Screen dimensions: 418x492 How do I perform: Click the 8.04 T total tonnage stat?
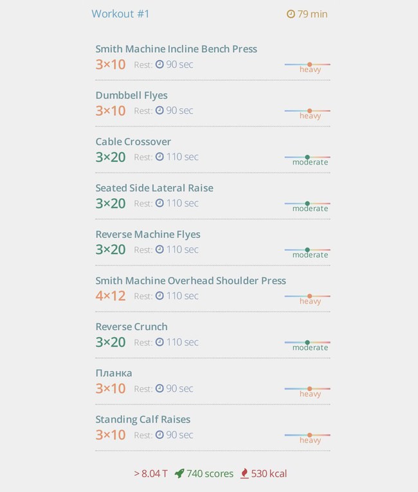click(151, 473)
